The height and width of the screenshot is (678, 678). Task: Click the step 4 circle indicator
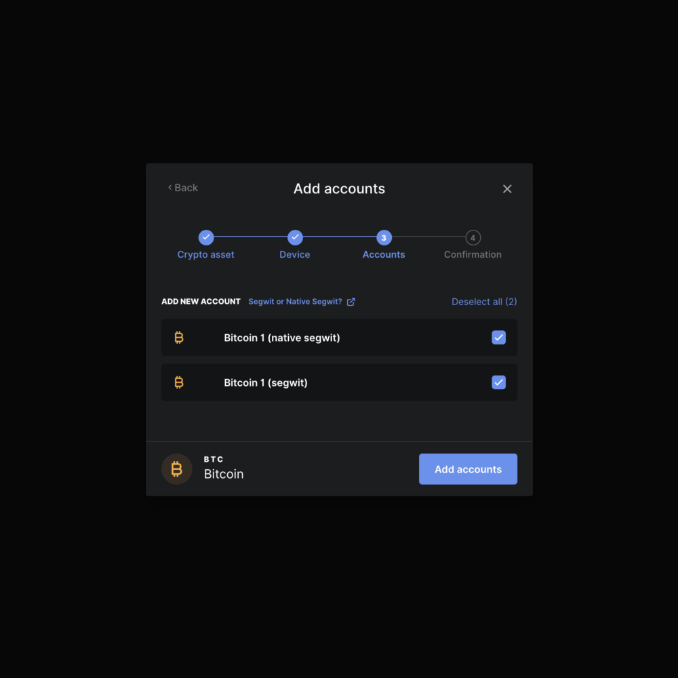click(x=473, y=237)
